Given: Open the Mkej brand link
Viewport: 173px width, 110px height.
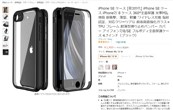Looking at the screenshot, I should (x=105, y=39).
